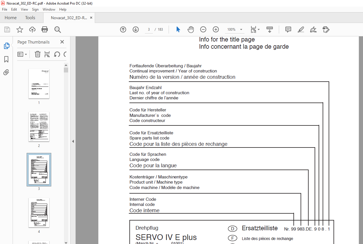
Task: Click 'Drehpflug' text in document
Action: pos(147,228)
